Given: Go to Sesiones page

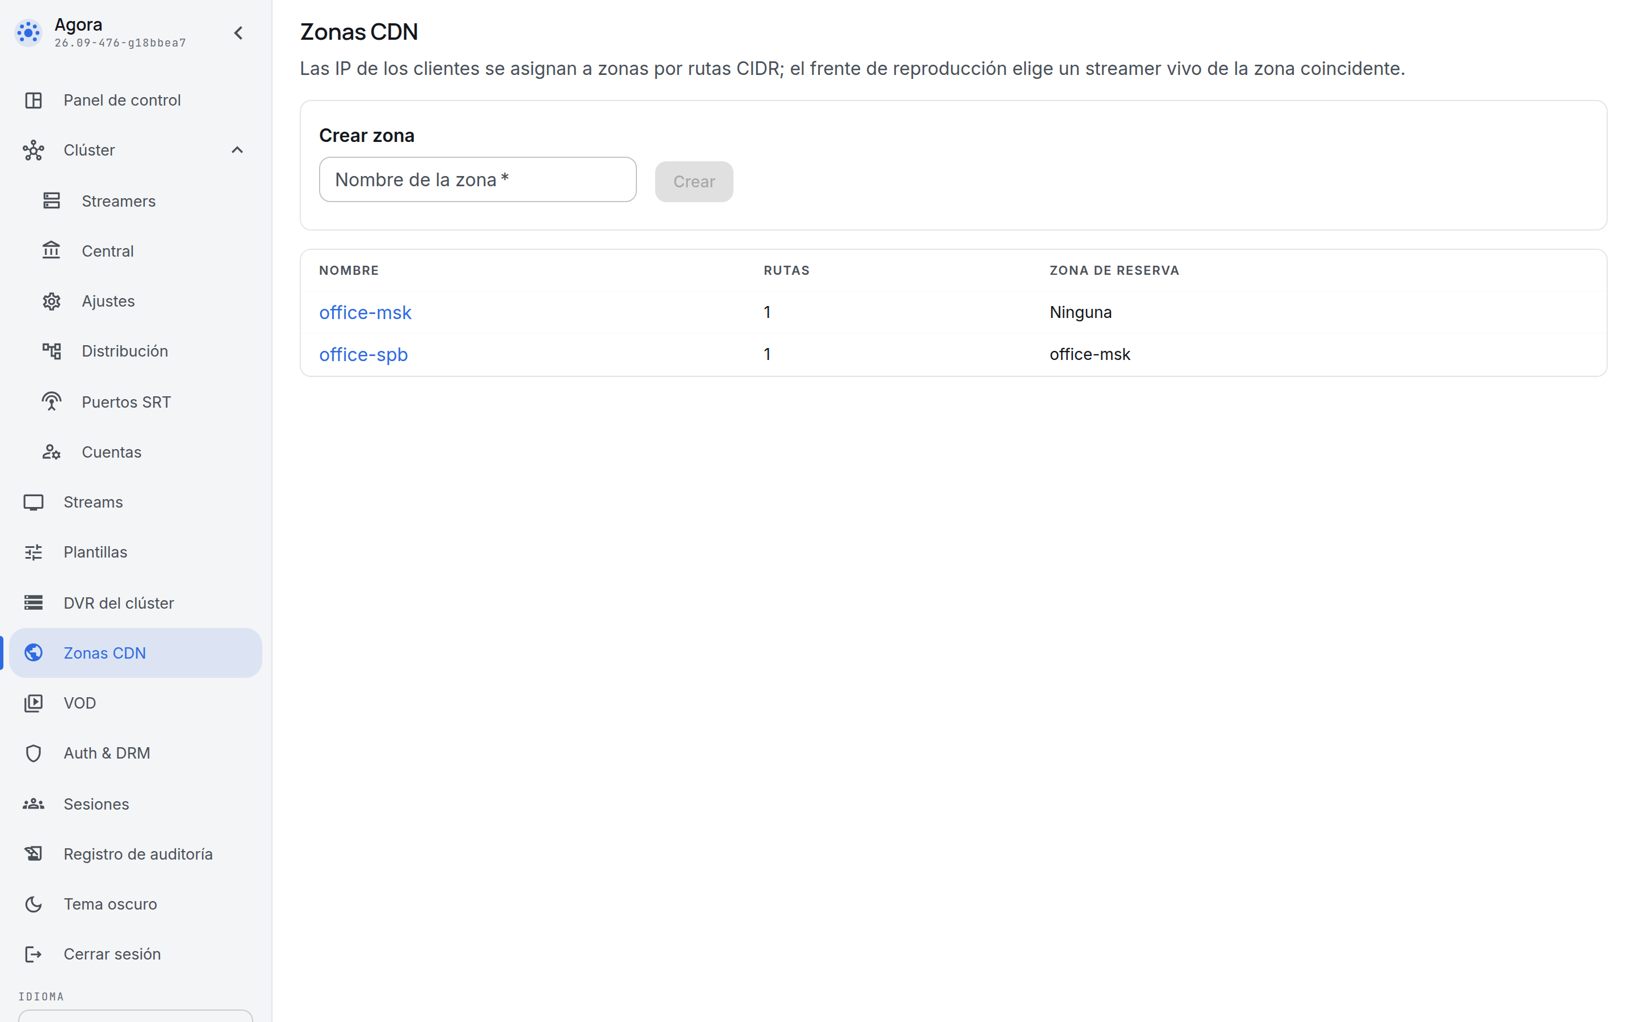Looking at the screenshot, I should click(x=136, y=803).
